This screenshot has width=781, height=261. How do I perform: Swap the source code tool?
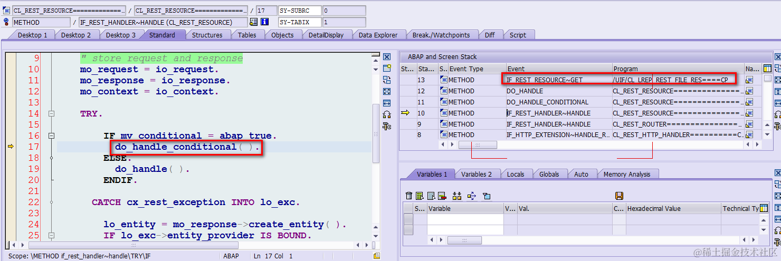pyautogui.click(x=387, y=80)
